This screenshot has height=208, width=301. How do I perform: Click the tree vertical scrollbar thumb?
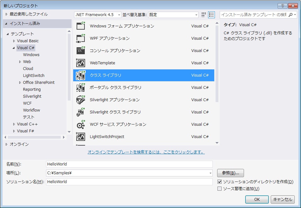69,67
